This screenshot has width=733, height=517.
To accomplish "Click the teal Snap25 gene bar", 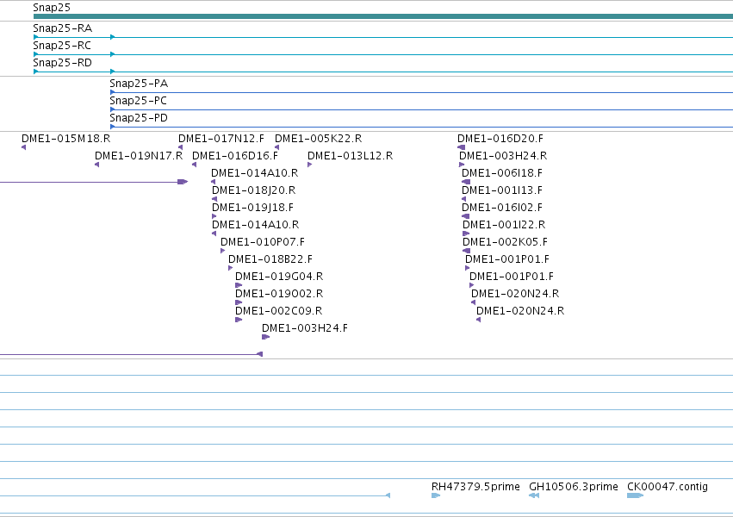I will pos(382,16).
